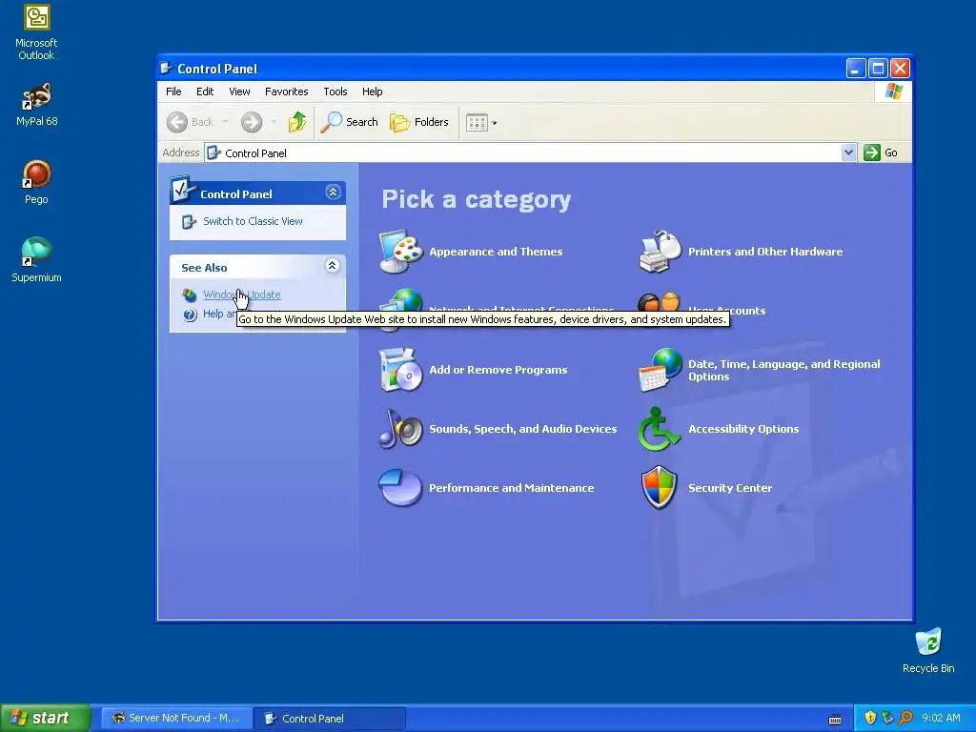The height and width of the screenshot is (732, 976).
Task: Open the Sounds, Speech, Audio Devices icon
Action: pos(401,429)
